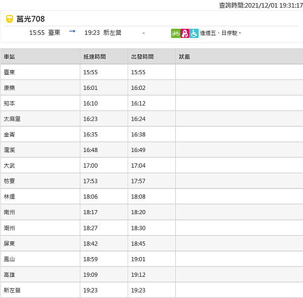Screen dimensions: 303x298
Task: Click the train name 莒光708
Action: click(x=30, y=19)
